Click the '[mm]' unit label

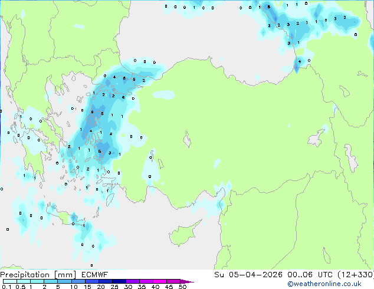coord(65,275)
